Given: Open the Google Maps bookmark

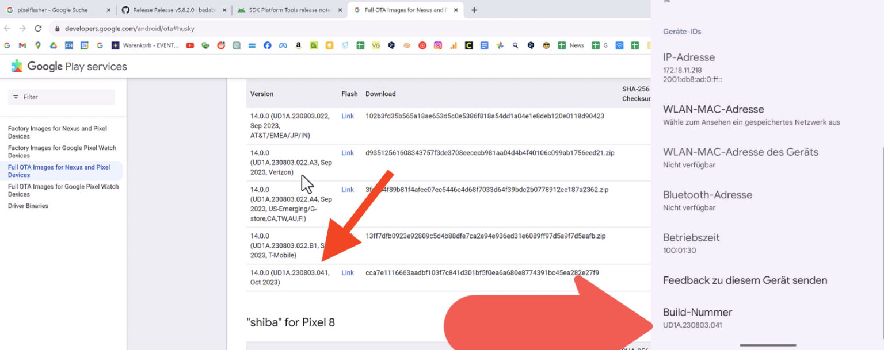Looking at the screenshot, I should (37, 45).
